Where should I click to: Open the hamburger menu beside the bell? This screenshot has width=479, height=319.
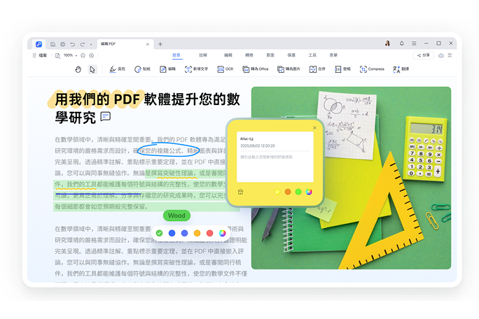click(x=414, y=43)
